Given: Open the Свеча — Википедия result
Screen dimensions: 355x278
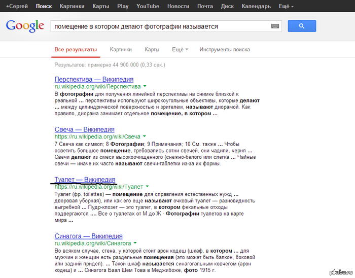Looking at the screenshot, I should click(84, 129).
